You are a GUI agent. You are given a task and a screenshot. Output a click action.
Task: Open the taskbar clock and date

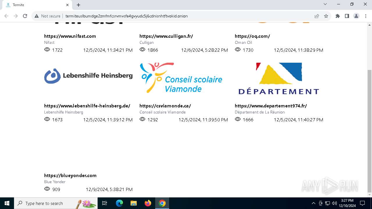coord(347,203)
